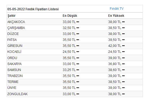Click the dash icon beside ÇARŞAMBA 32,50 TL
Image resolution: width=160 pixels, height=106 pixels.
pos(78,28)
